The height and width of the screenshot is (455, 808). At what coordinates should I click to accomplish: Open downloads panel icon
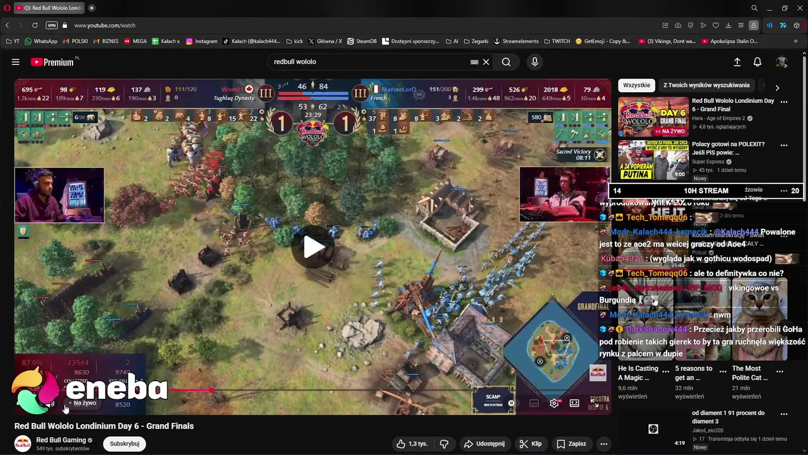pos(728,25)
